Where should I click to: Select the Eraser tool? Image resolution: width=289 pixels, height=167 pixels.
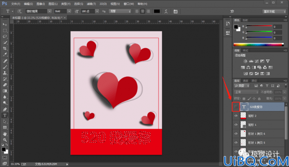tap(5, 85)
